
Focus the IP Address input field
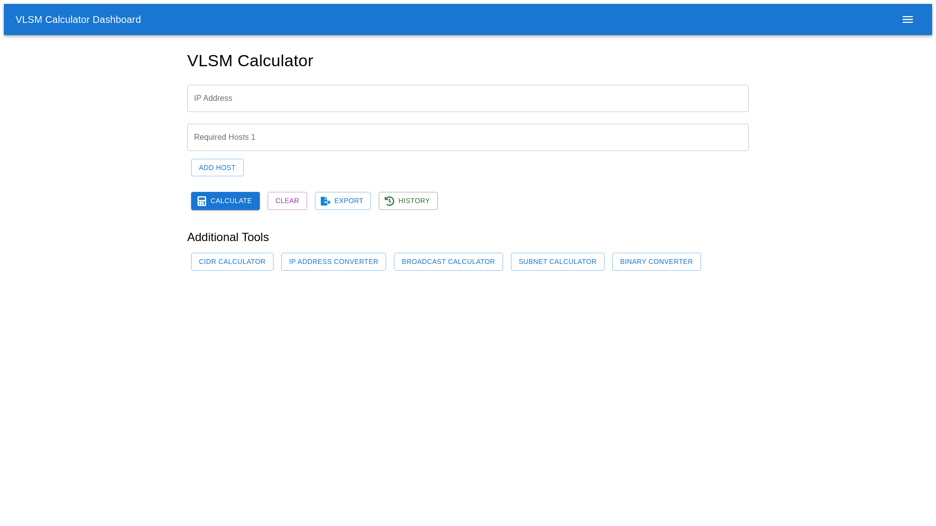[x=468, y=98]
